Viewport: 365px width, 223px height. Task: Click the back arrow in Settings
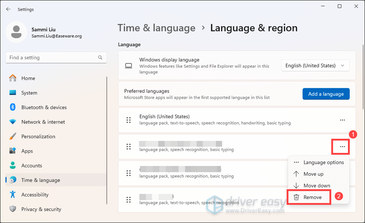pyautogui.click(x=8, y=9)
